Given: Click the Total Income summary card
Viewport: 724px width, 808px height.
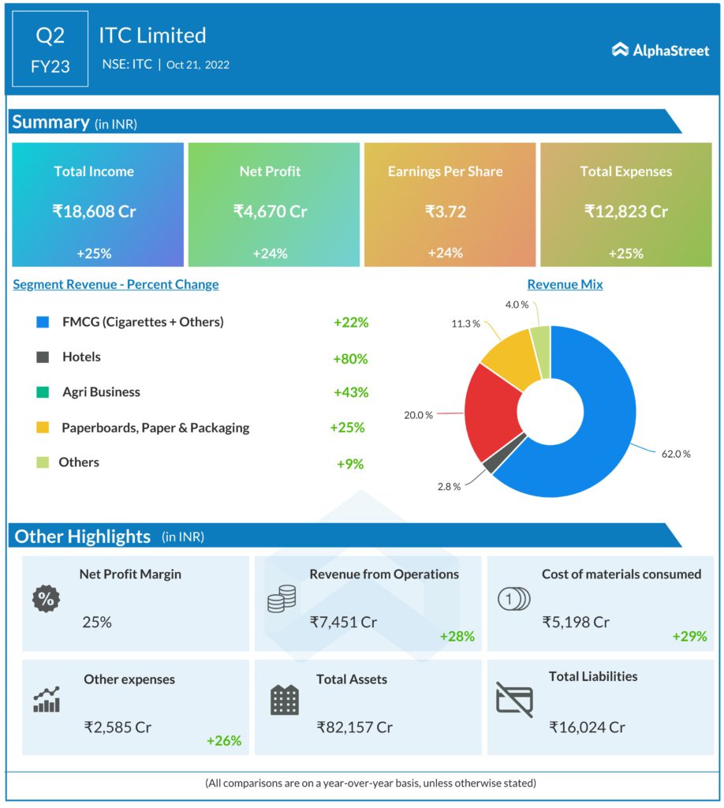Looking at the screenshot, I should click(x=98, y=205).
